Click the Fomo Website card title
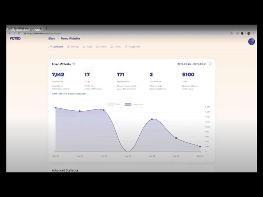This screenshot has height=197, width=263. [x=61, y=64]
